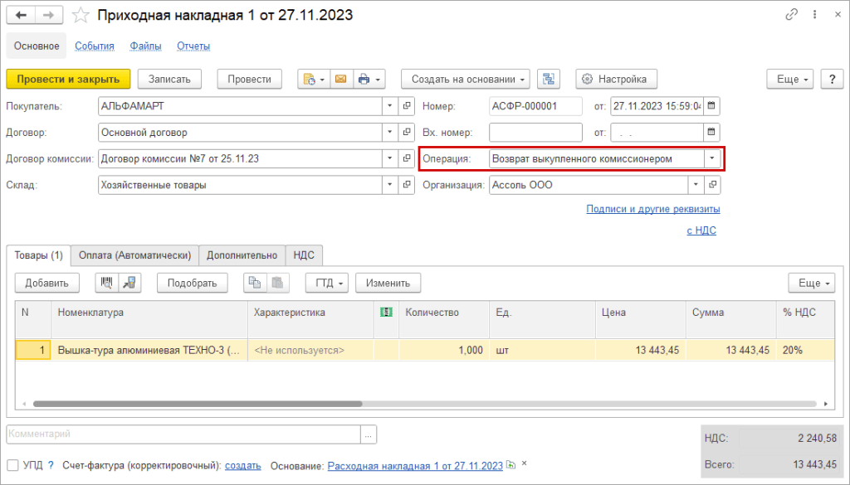Expand the Склад dropdown arrow
850x485 pixels.
click(x=390, y=185)
